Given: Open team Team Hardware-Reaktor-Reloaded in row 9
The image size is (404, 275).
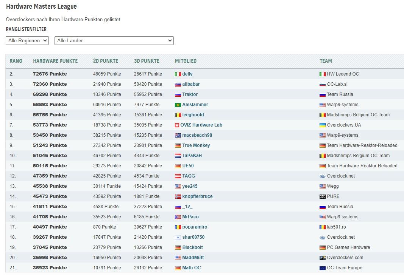Looking at the screenshot, I should 362,145.
